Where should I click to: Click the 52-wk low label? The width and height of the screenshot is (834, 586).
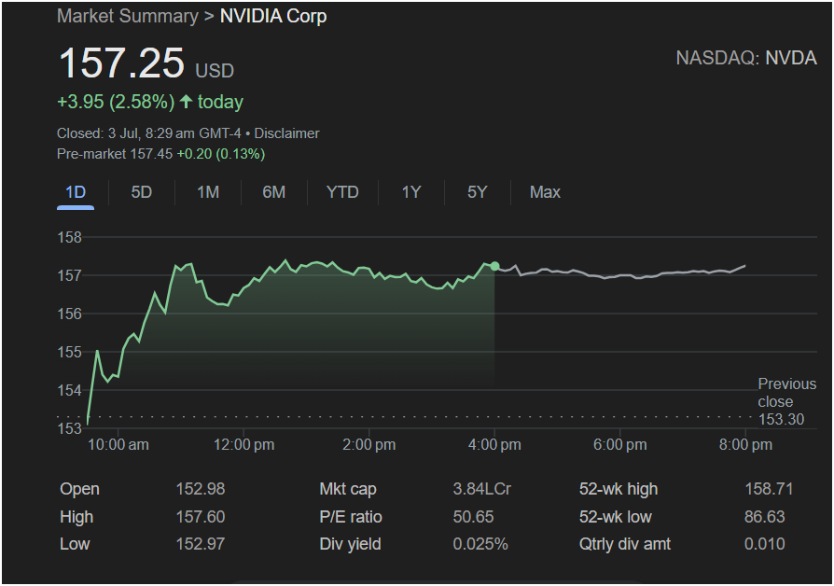pyautogui.click(x=616, y=517)
